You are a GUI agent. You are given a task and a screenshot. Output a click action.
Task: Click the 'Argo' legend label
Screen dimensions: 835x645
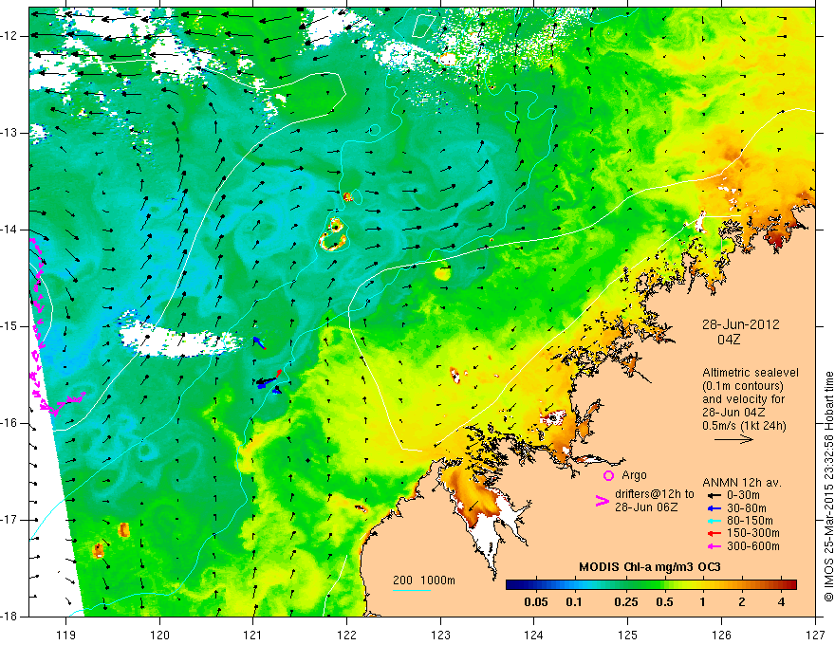(634, 475)
